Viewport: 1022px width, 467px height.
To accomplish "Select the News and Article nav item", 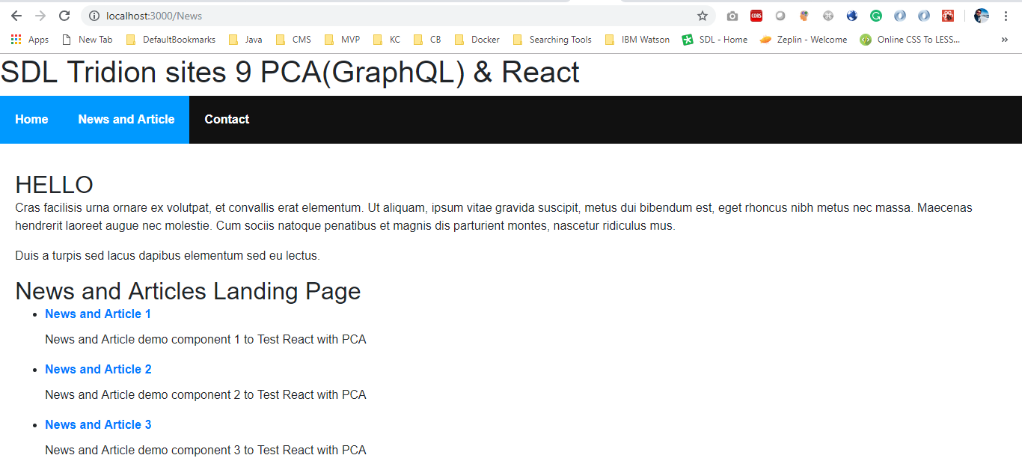I will (126, 119).
